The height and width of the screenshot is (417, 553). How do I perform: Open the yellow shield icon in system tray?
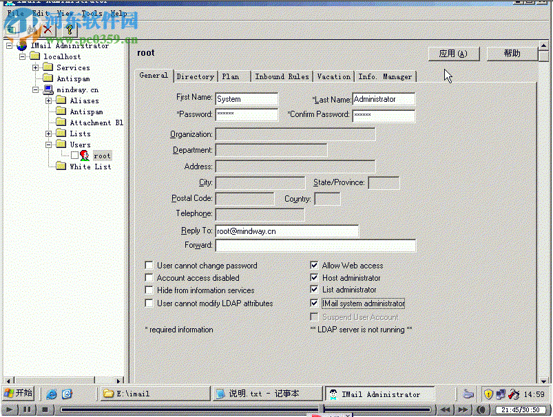(x=488, y=394)
